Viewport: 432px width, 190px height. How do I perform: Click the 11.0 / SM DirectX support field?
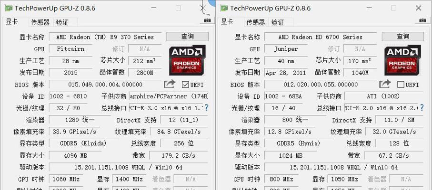pyautogui.click(x=400, y=120)
